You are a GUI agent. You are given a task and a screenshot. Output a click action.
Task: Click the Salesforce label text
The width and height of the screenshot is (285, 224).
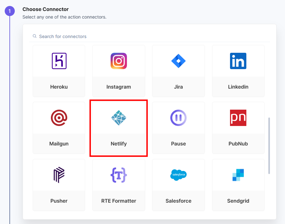click(178, 201)
